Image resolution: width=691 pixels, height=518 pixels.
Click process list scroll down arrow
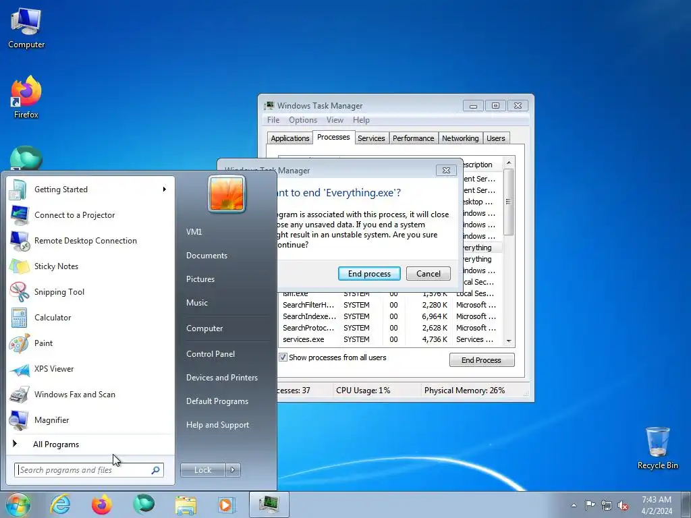(509, 341)
